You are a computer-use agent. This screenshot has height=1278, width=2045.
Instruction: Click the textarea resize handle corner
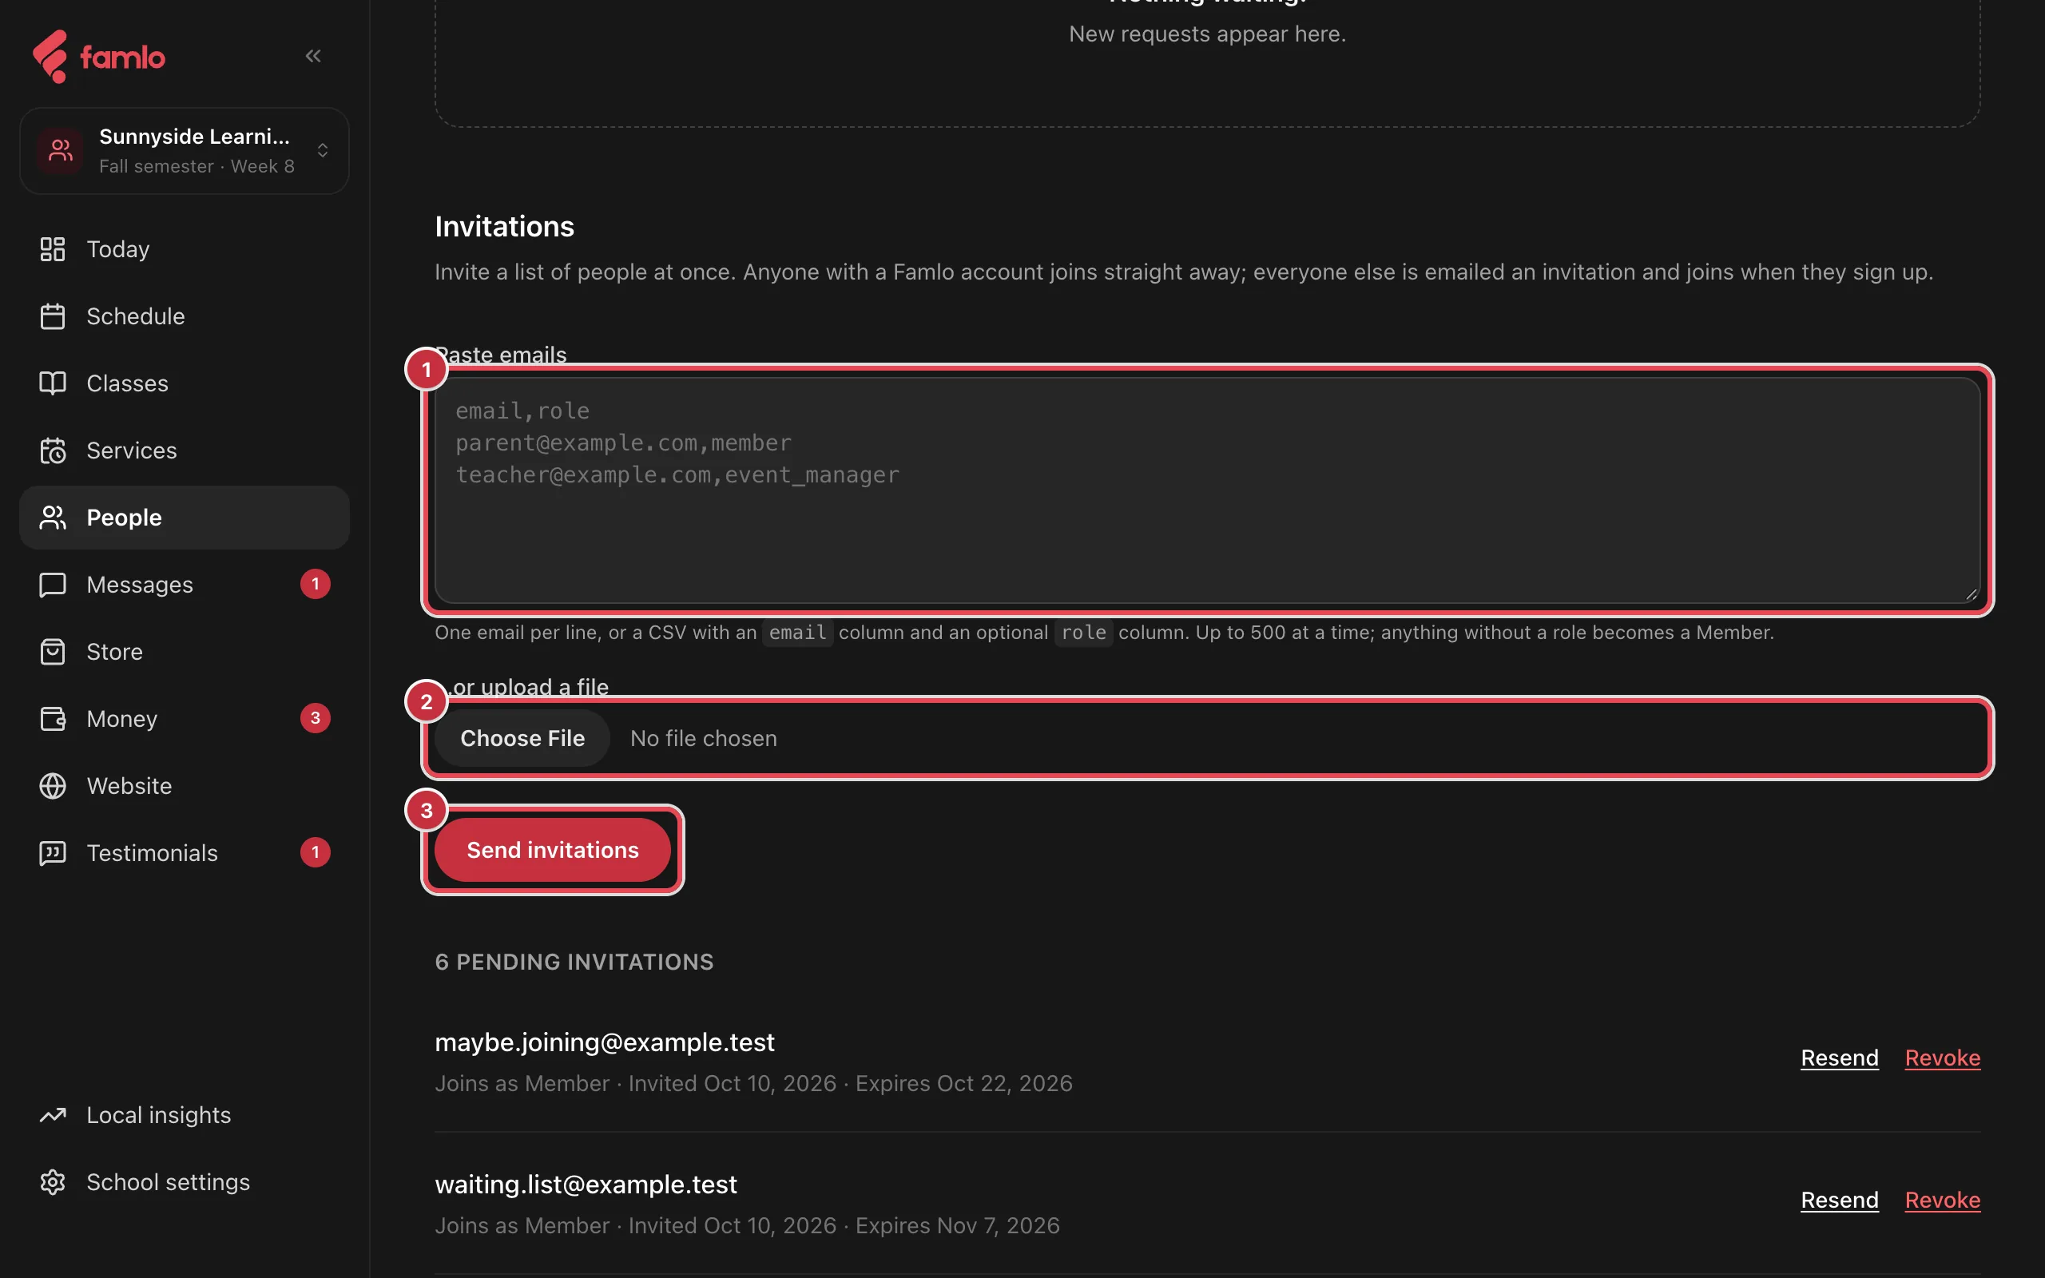point(1971,594)
